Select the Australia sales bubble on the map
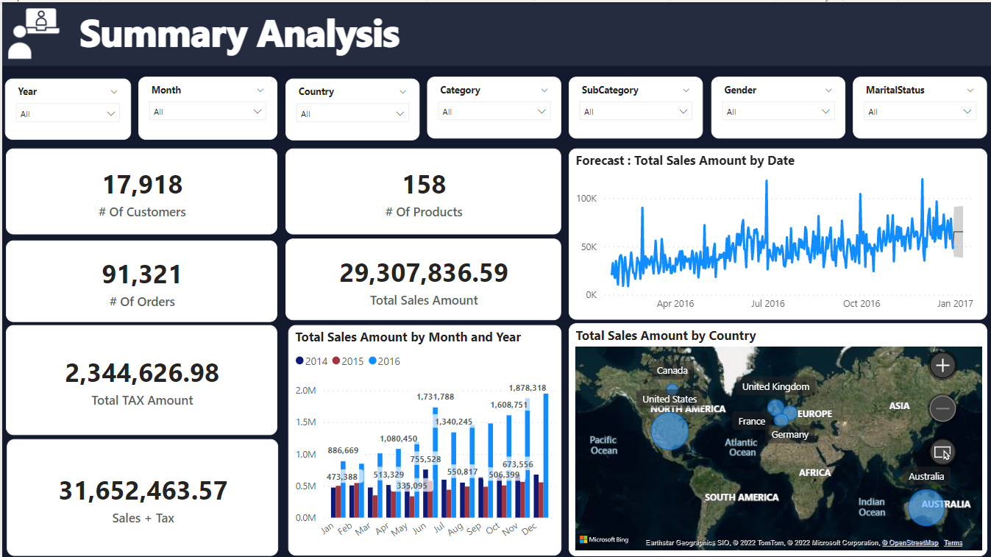 pyautogui.click(x=926, y=508)
